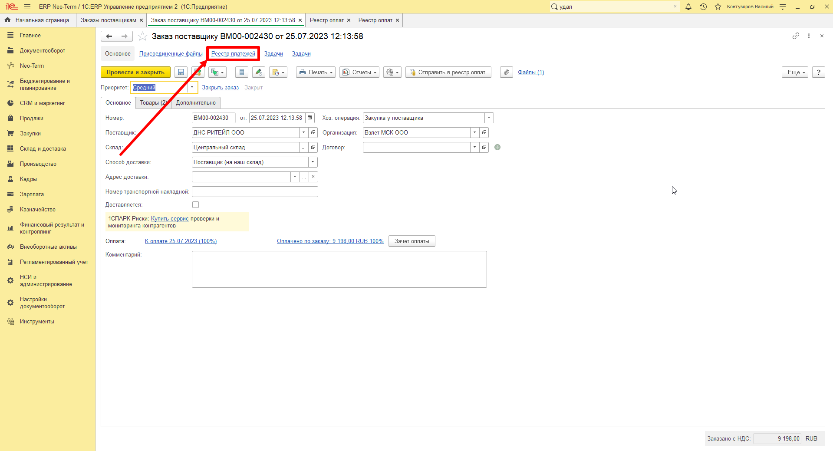Screen dimensions: 833x451
Task: Copy a link to the document via the chain icon
Action: pyautogui.click(x=796, y=36)
